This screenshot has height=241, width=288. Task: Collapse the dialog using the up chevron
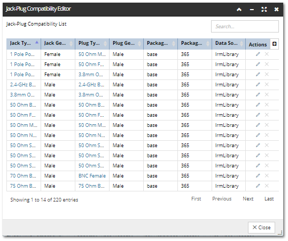tap(239, 10)
